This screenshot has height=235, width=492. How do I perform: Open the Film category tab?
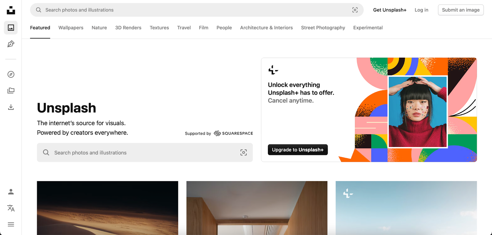(204, 28)
